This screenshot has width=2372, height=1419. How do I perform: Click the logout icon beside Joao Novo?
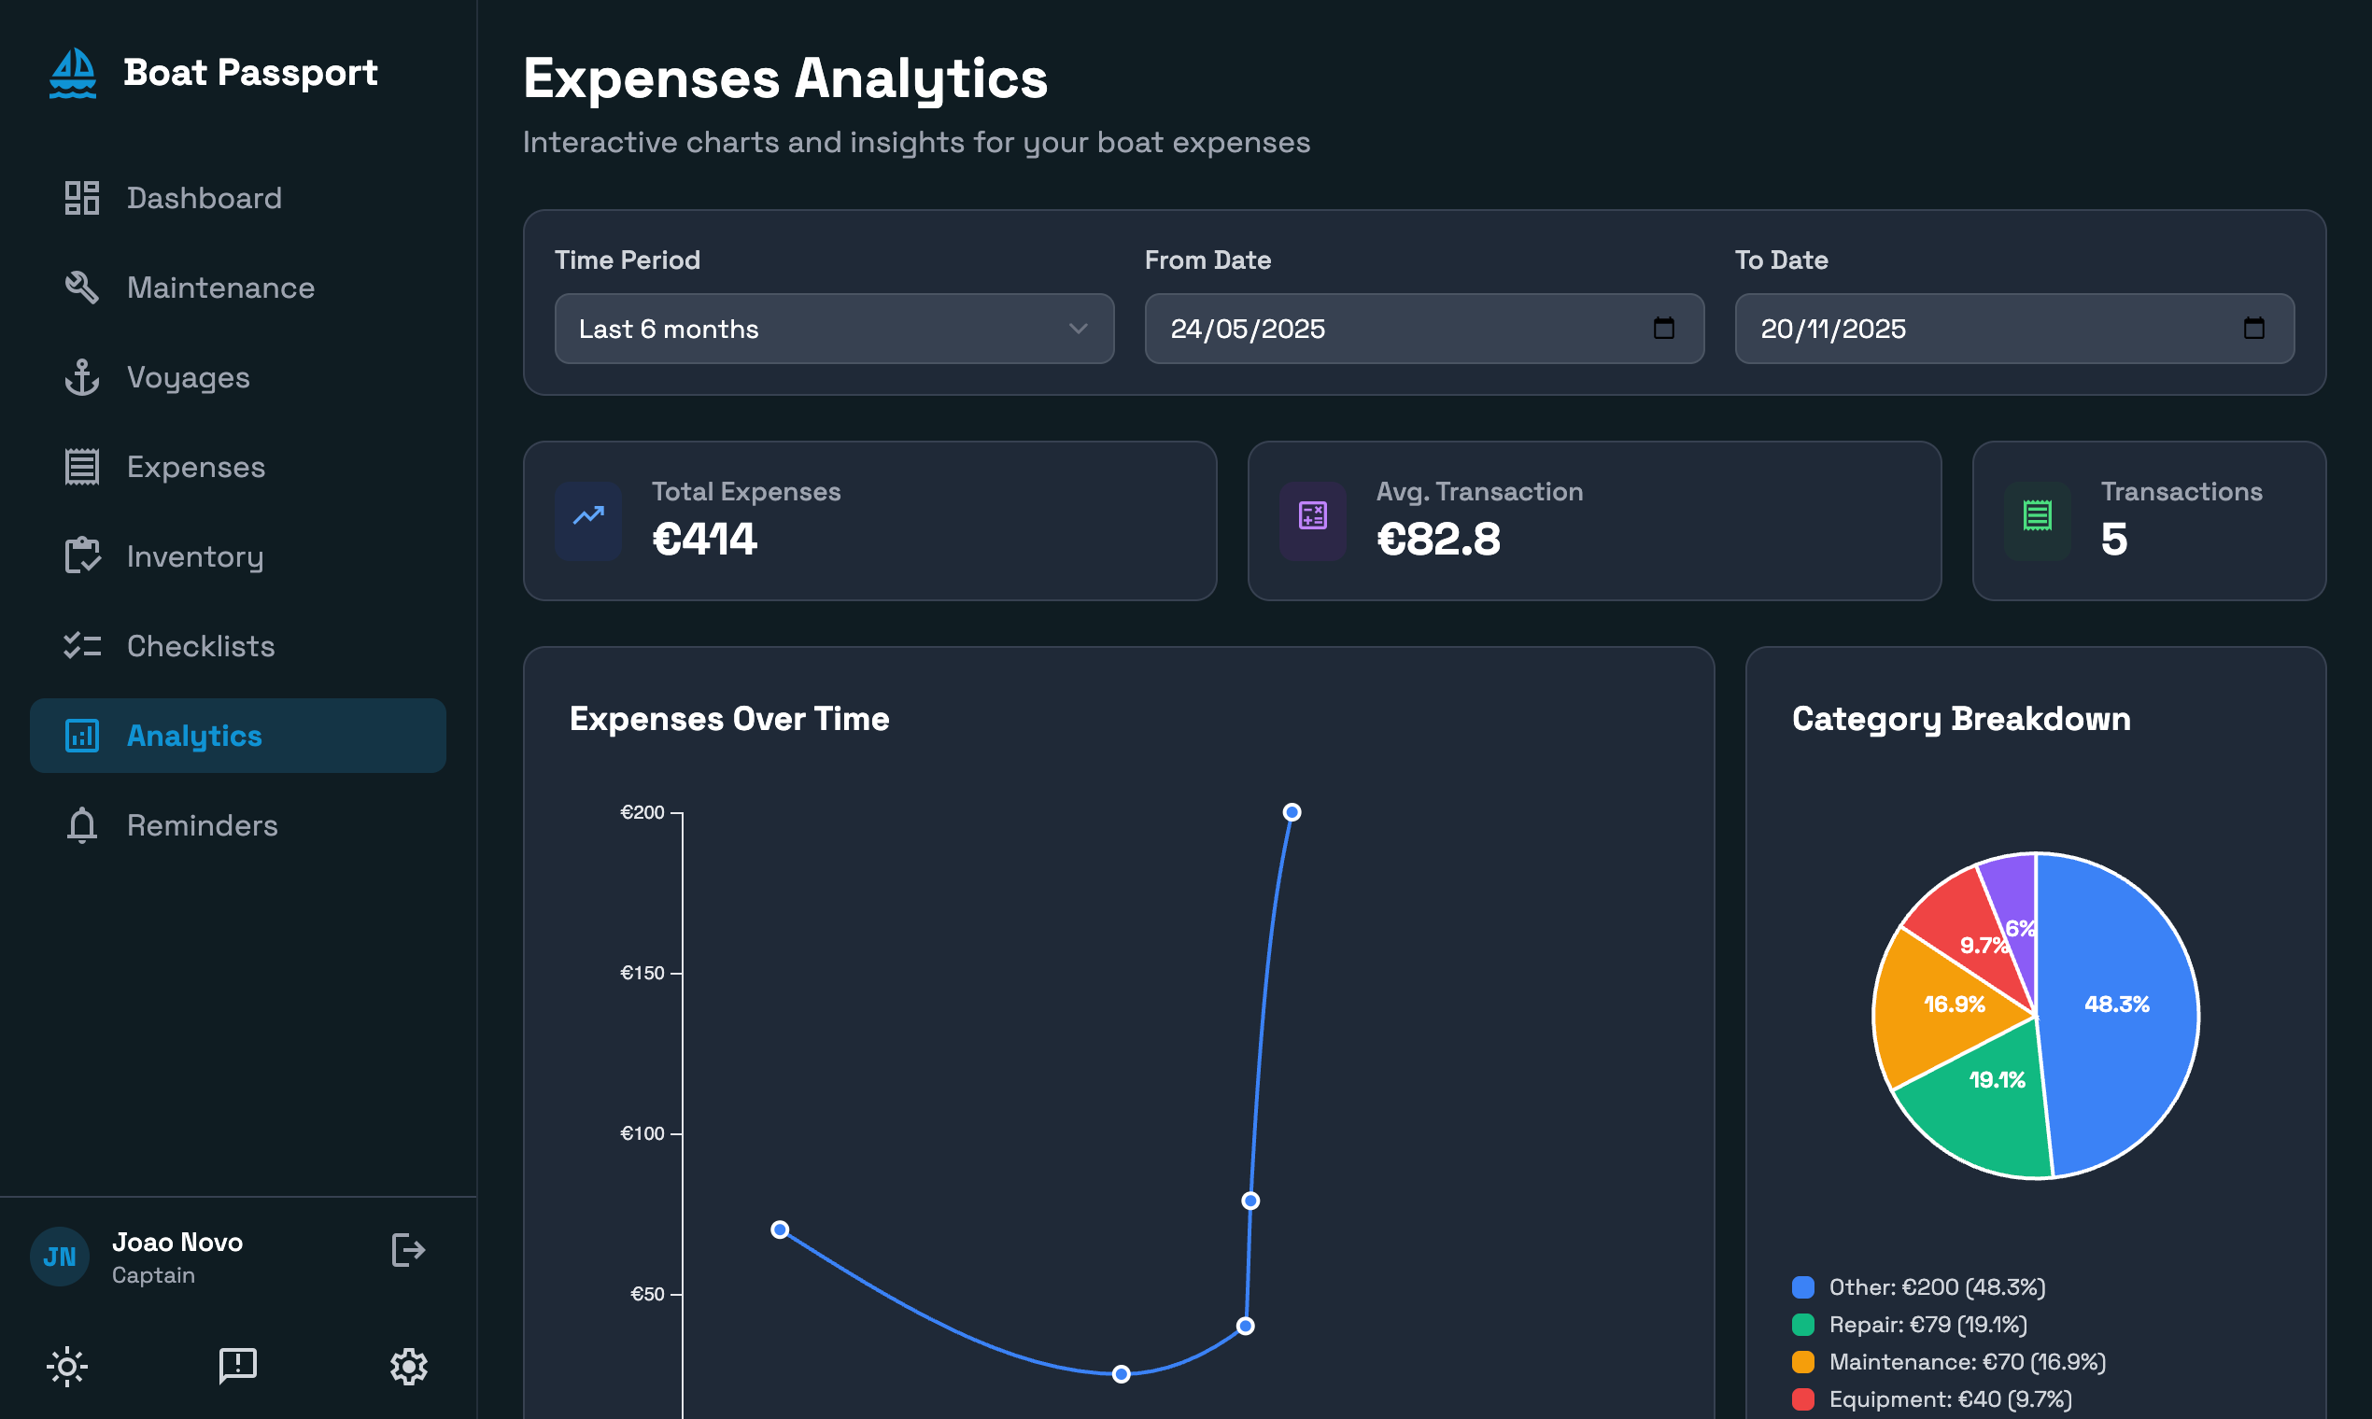pyautogui.click(x=408, y=1250)
